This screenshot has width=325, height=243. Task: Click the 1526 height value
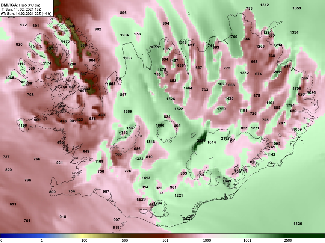[x=171, y=99]
